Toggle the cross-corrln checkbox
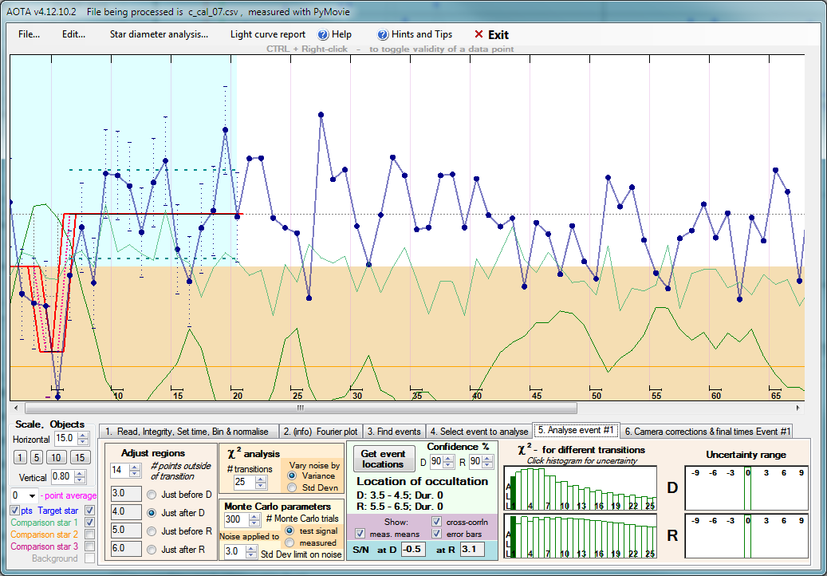 pyautogui.click(x=437, y=521)
